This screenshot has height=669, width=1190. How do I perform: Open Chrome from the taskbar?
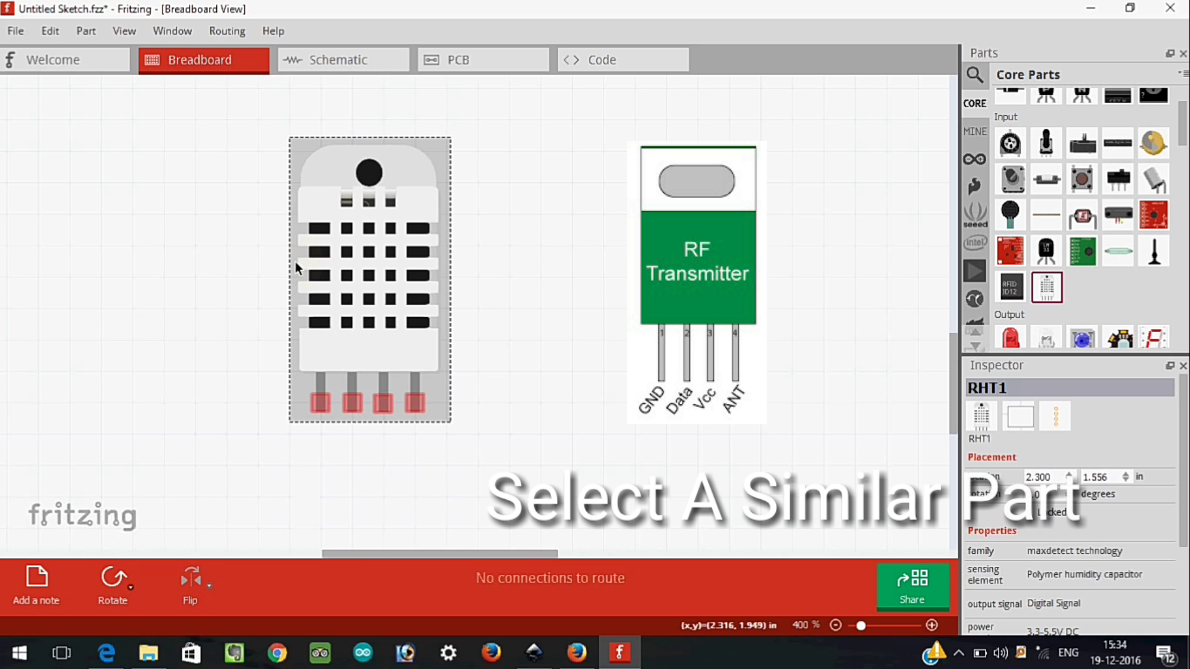tap(277, 652)
